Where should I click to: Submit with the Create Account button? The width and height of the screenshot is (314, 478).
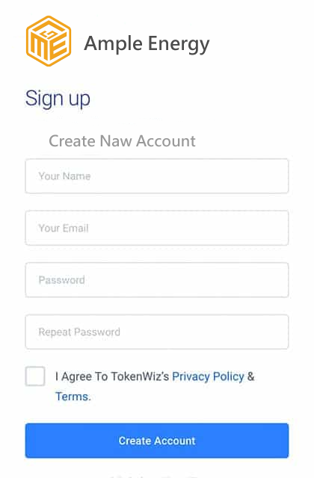(x=157, y=441)
